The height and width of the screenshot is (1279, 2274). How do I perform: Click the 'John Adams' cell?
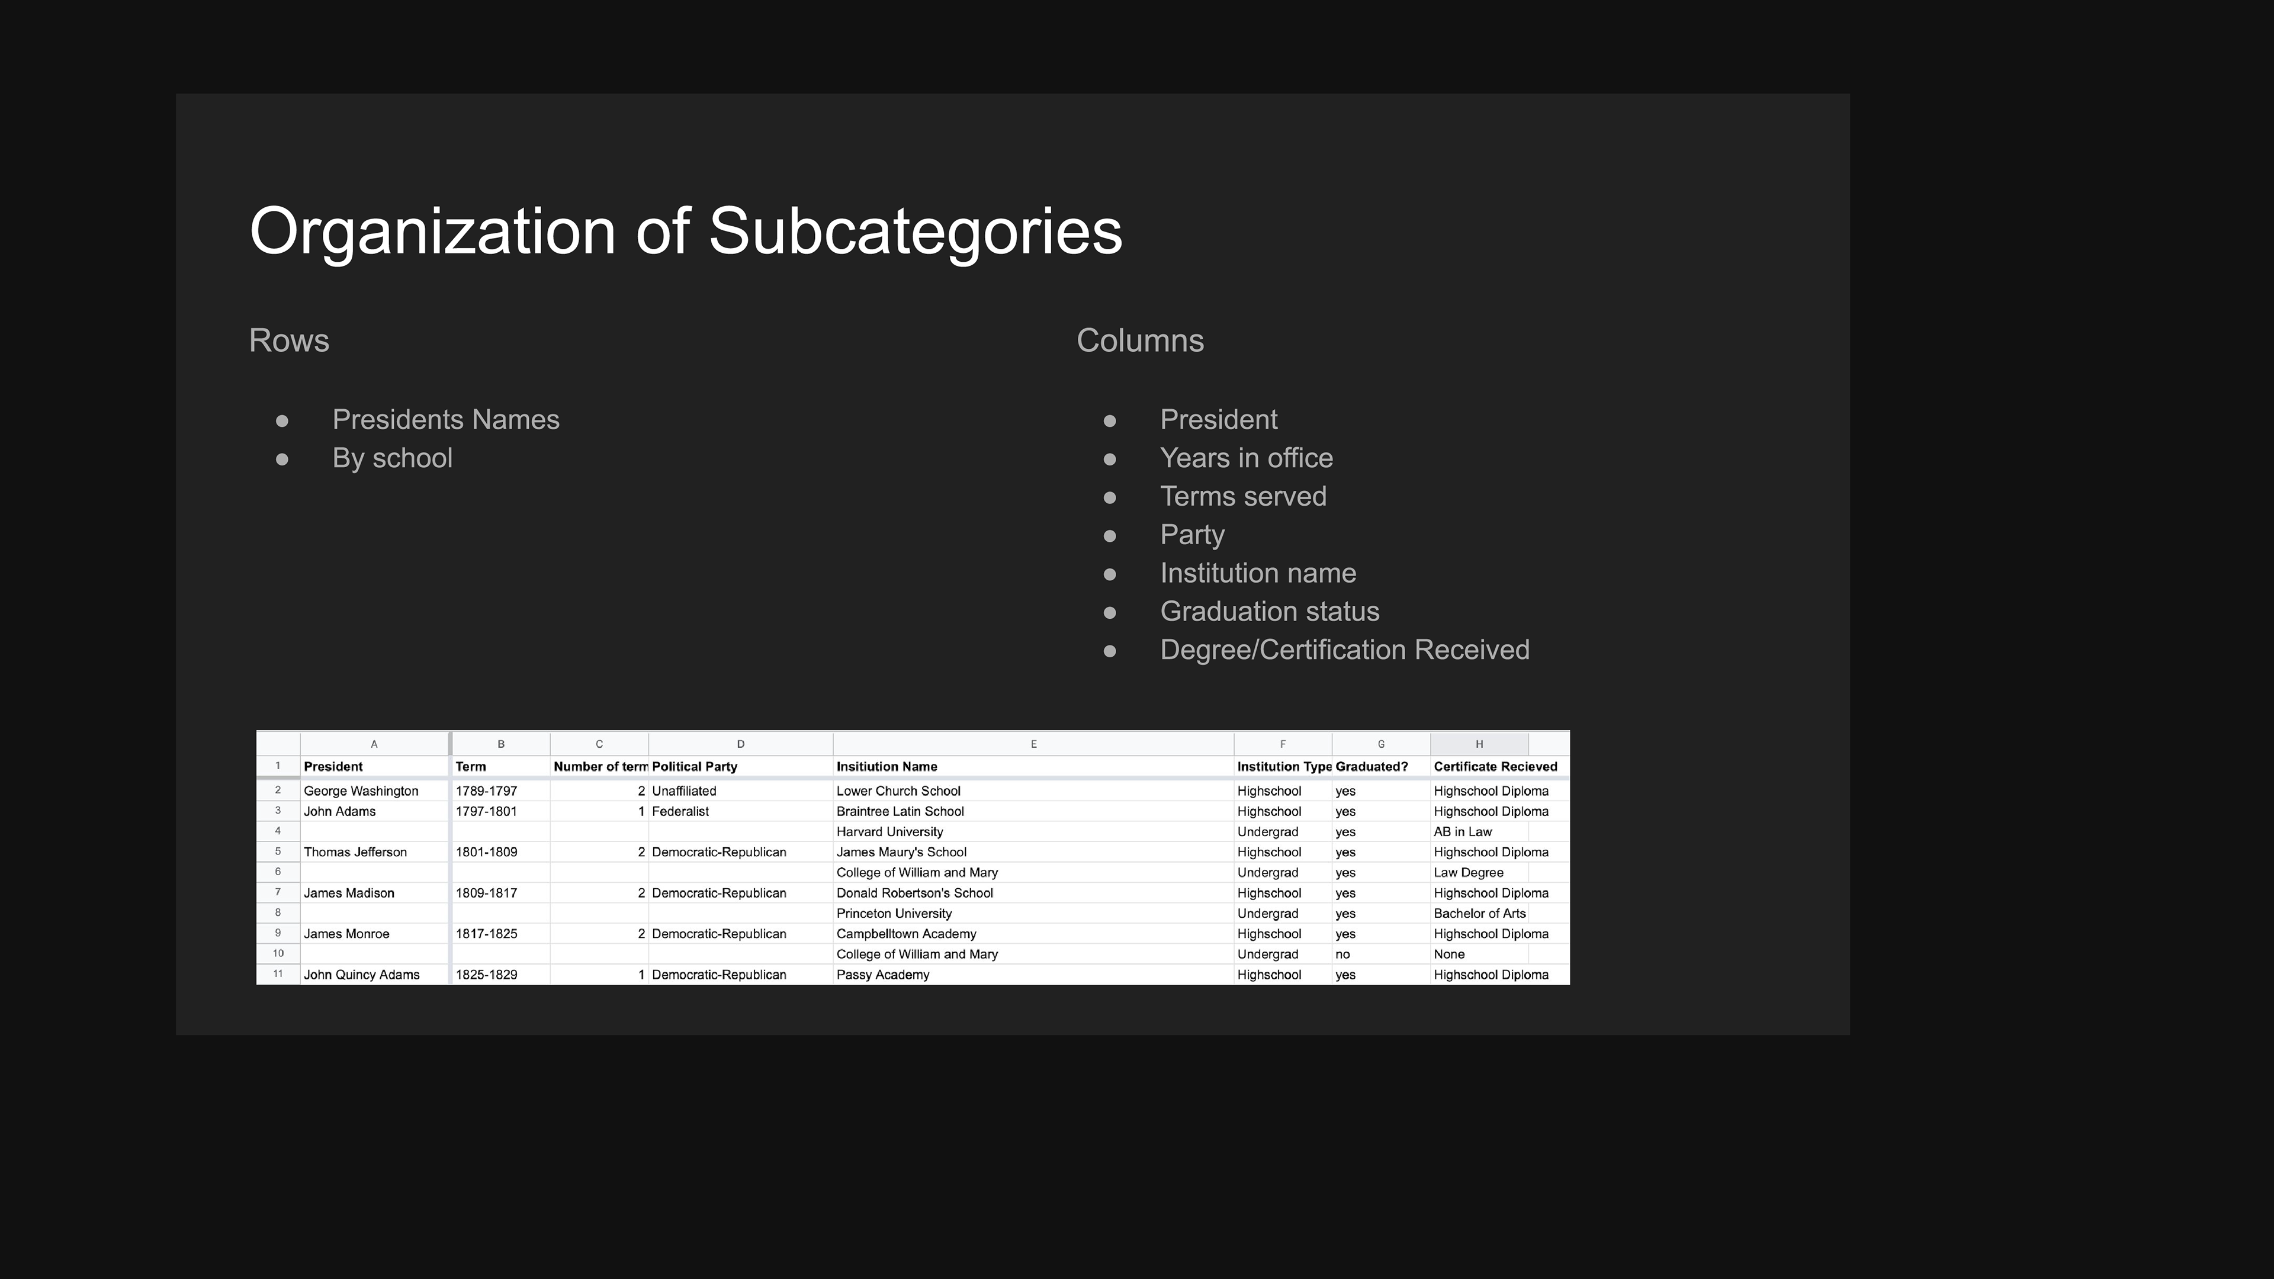374,811
